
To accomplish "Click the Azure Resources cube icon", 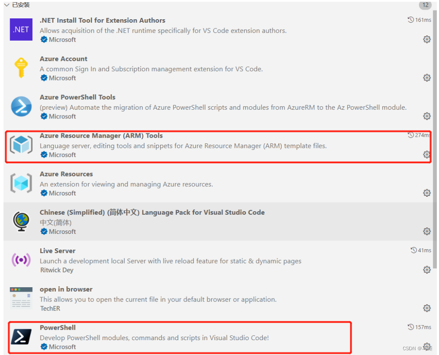I will [21, 183].
